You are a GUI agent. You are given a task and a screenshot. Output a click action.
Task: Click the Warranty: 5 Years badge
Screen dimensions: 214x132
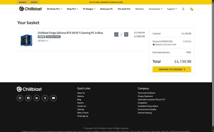(53, 37)
